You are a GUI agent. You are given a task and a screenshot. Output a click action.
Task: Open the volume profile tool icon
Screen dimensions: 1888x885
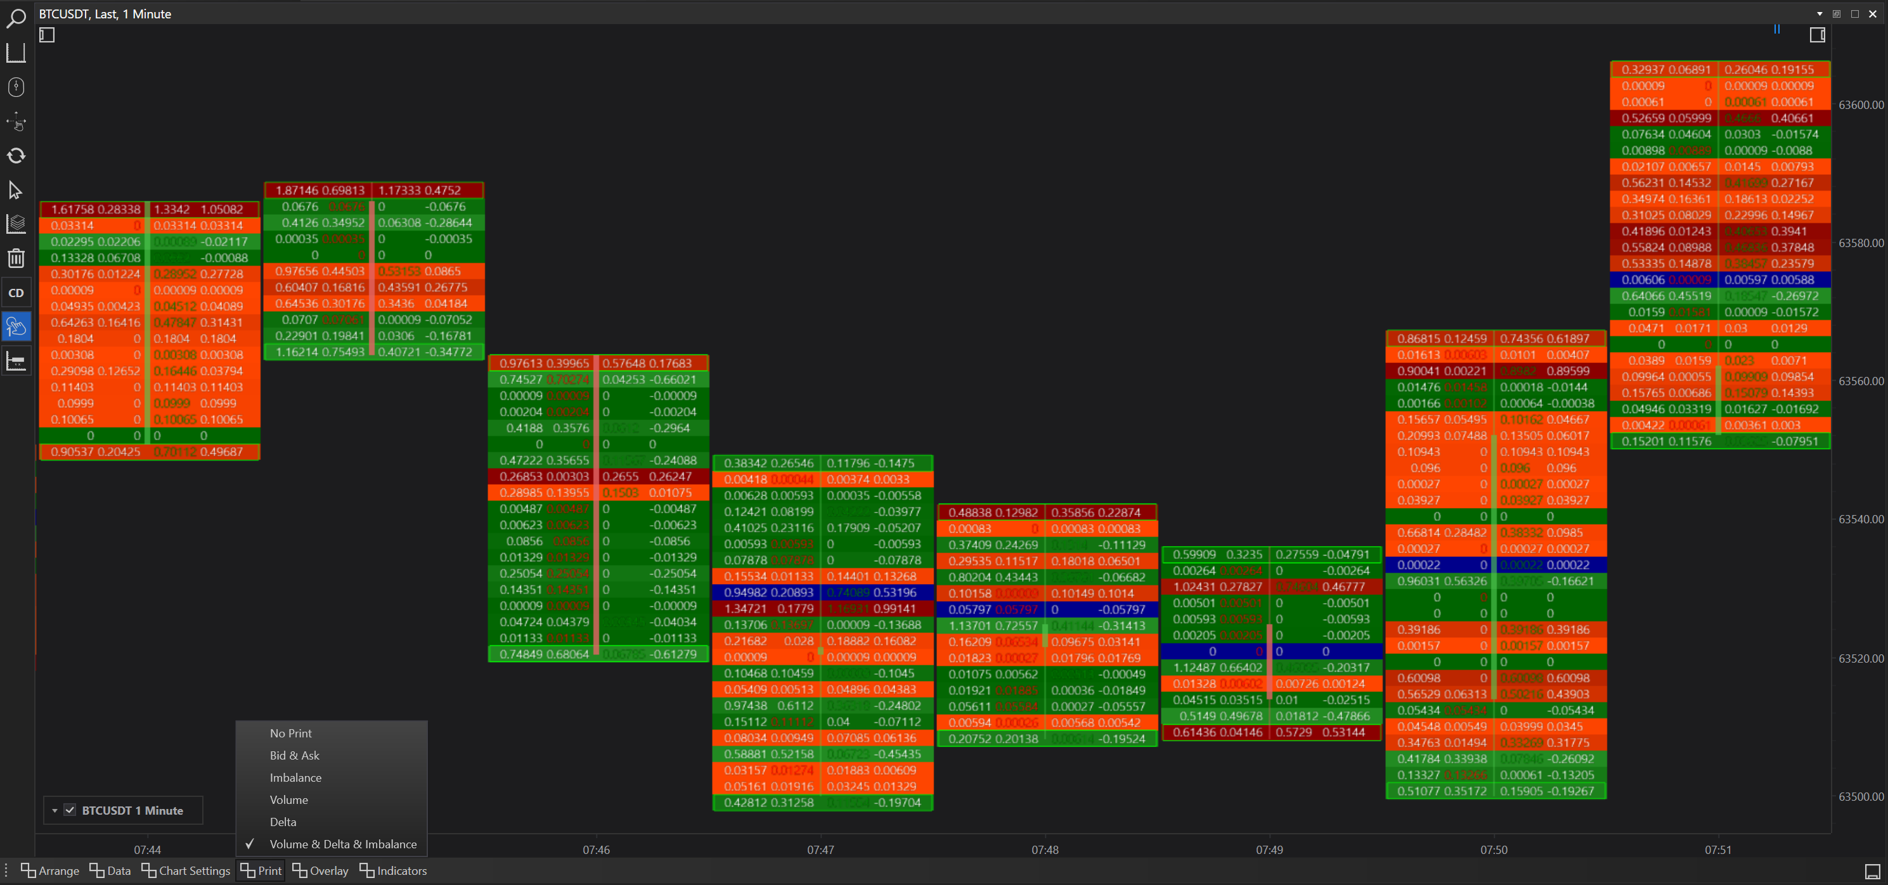[x=16, y=361]
